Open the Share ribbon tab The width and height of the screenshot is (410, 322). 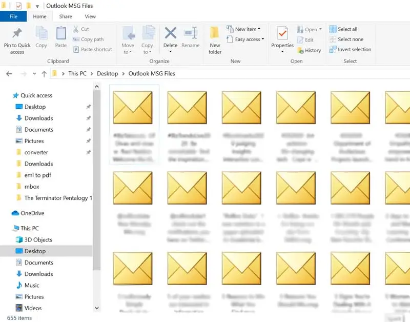(66, 16)
